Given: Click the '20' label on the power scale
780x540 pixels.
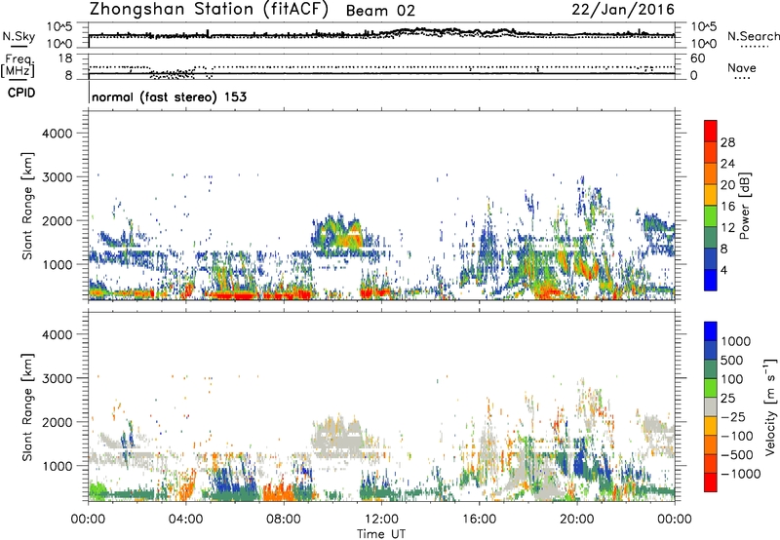Looking at the screenshot, I should [727, 185].
